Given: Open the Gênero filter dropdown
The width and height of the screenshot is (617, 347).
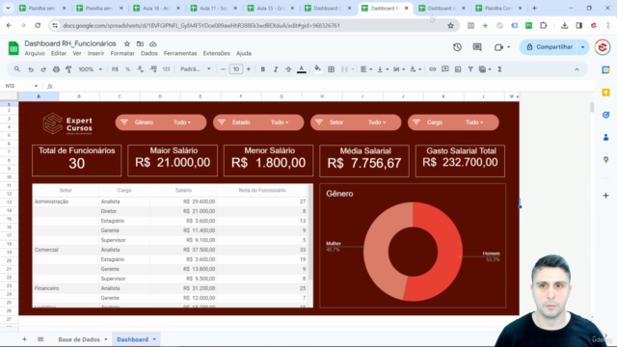Looking at the screenshot, I should [x=161, y=122].
